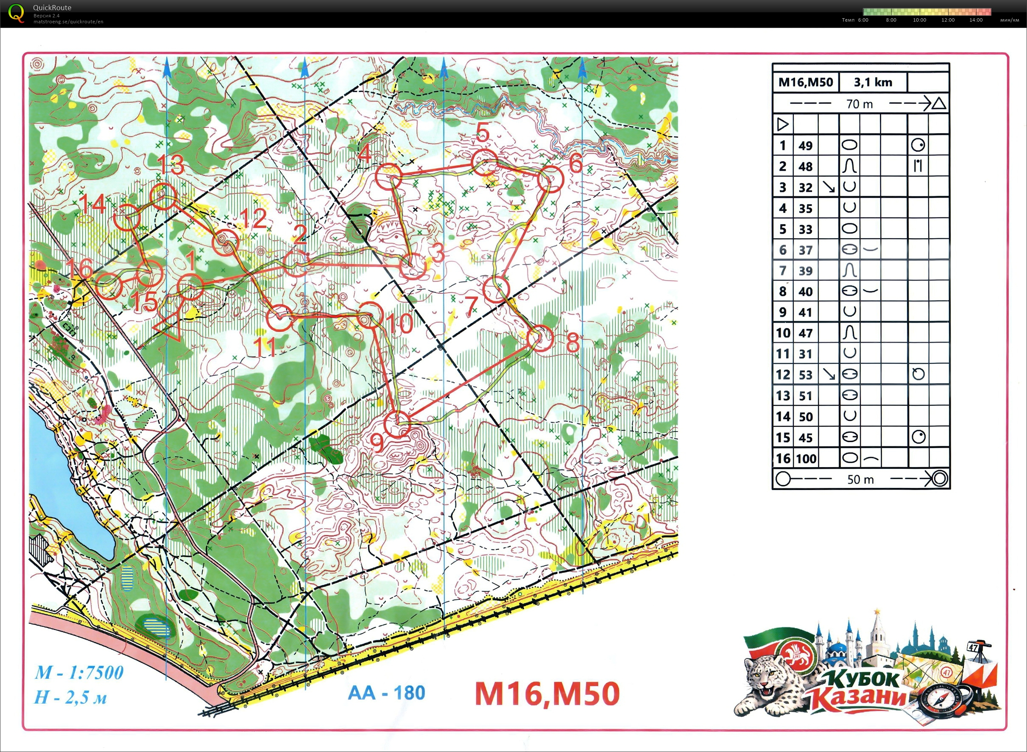Click the M - 1:7500 scale text
This screenshot has width=1027, height=752.
(79, 673)
